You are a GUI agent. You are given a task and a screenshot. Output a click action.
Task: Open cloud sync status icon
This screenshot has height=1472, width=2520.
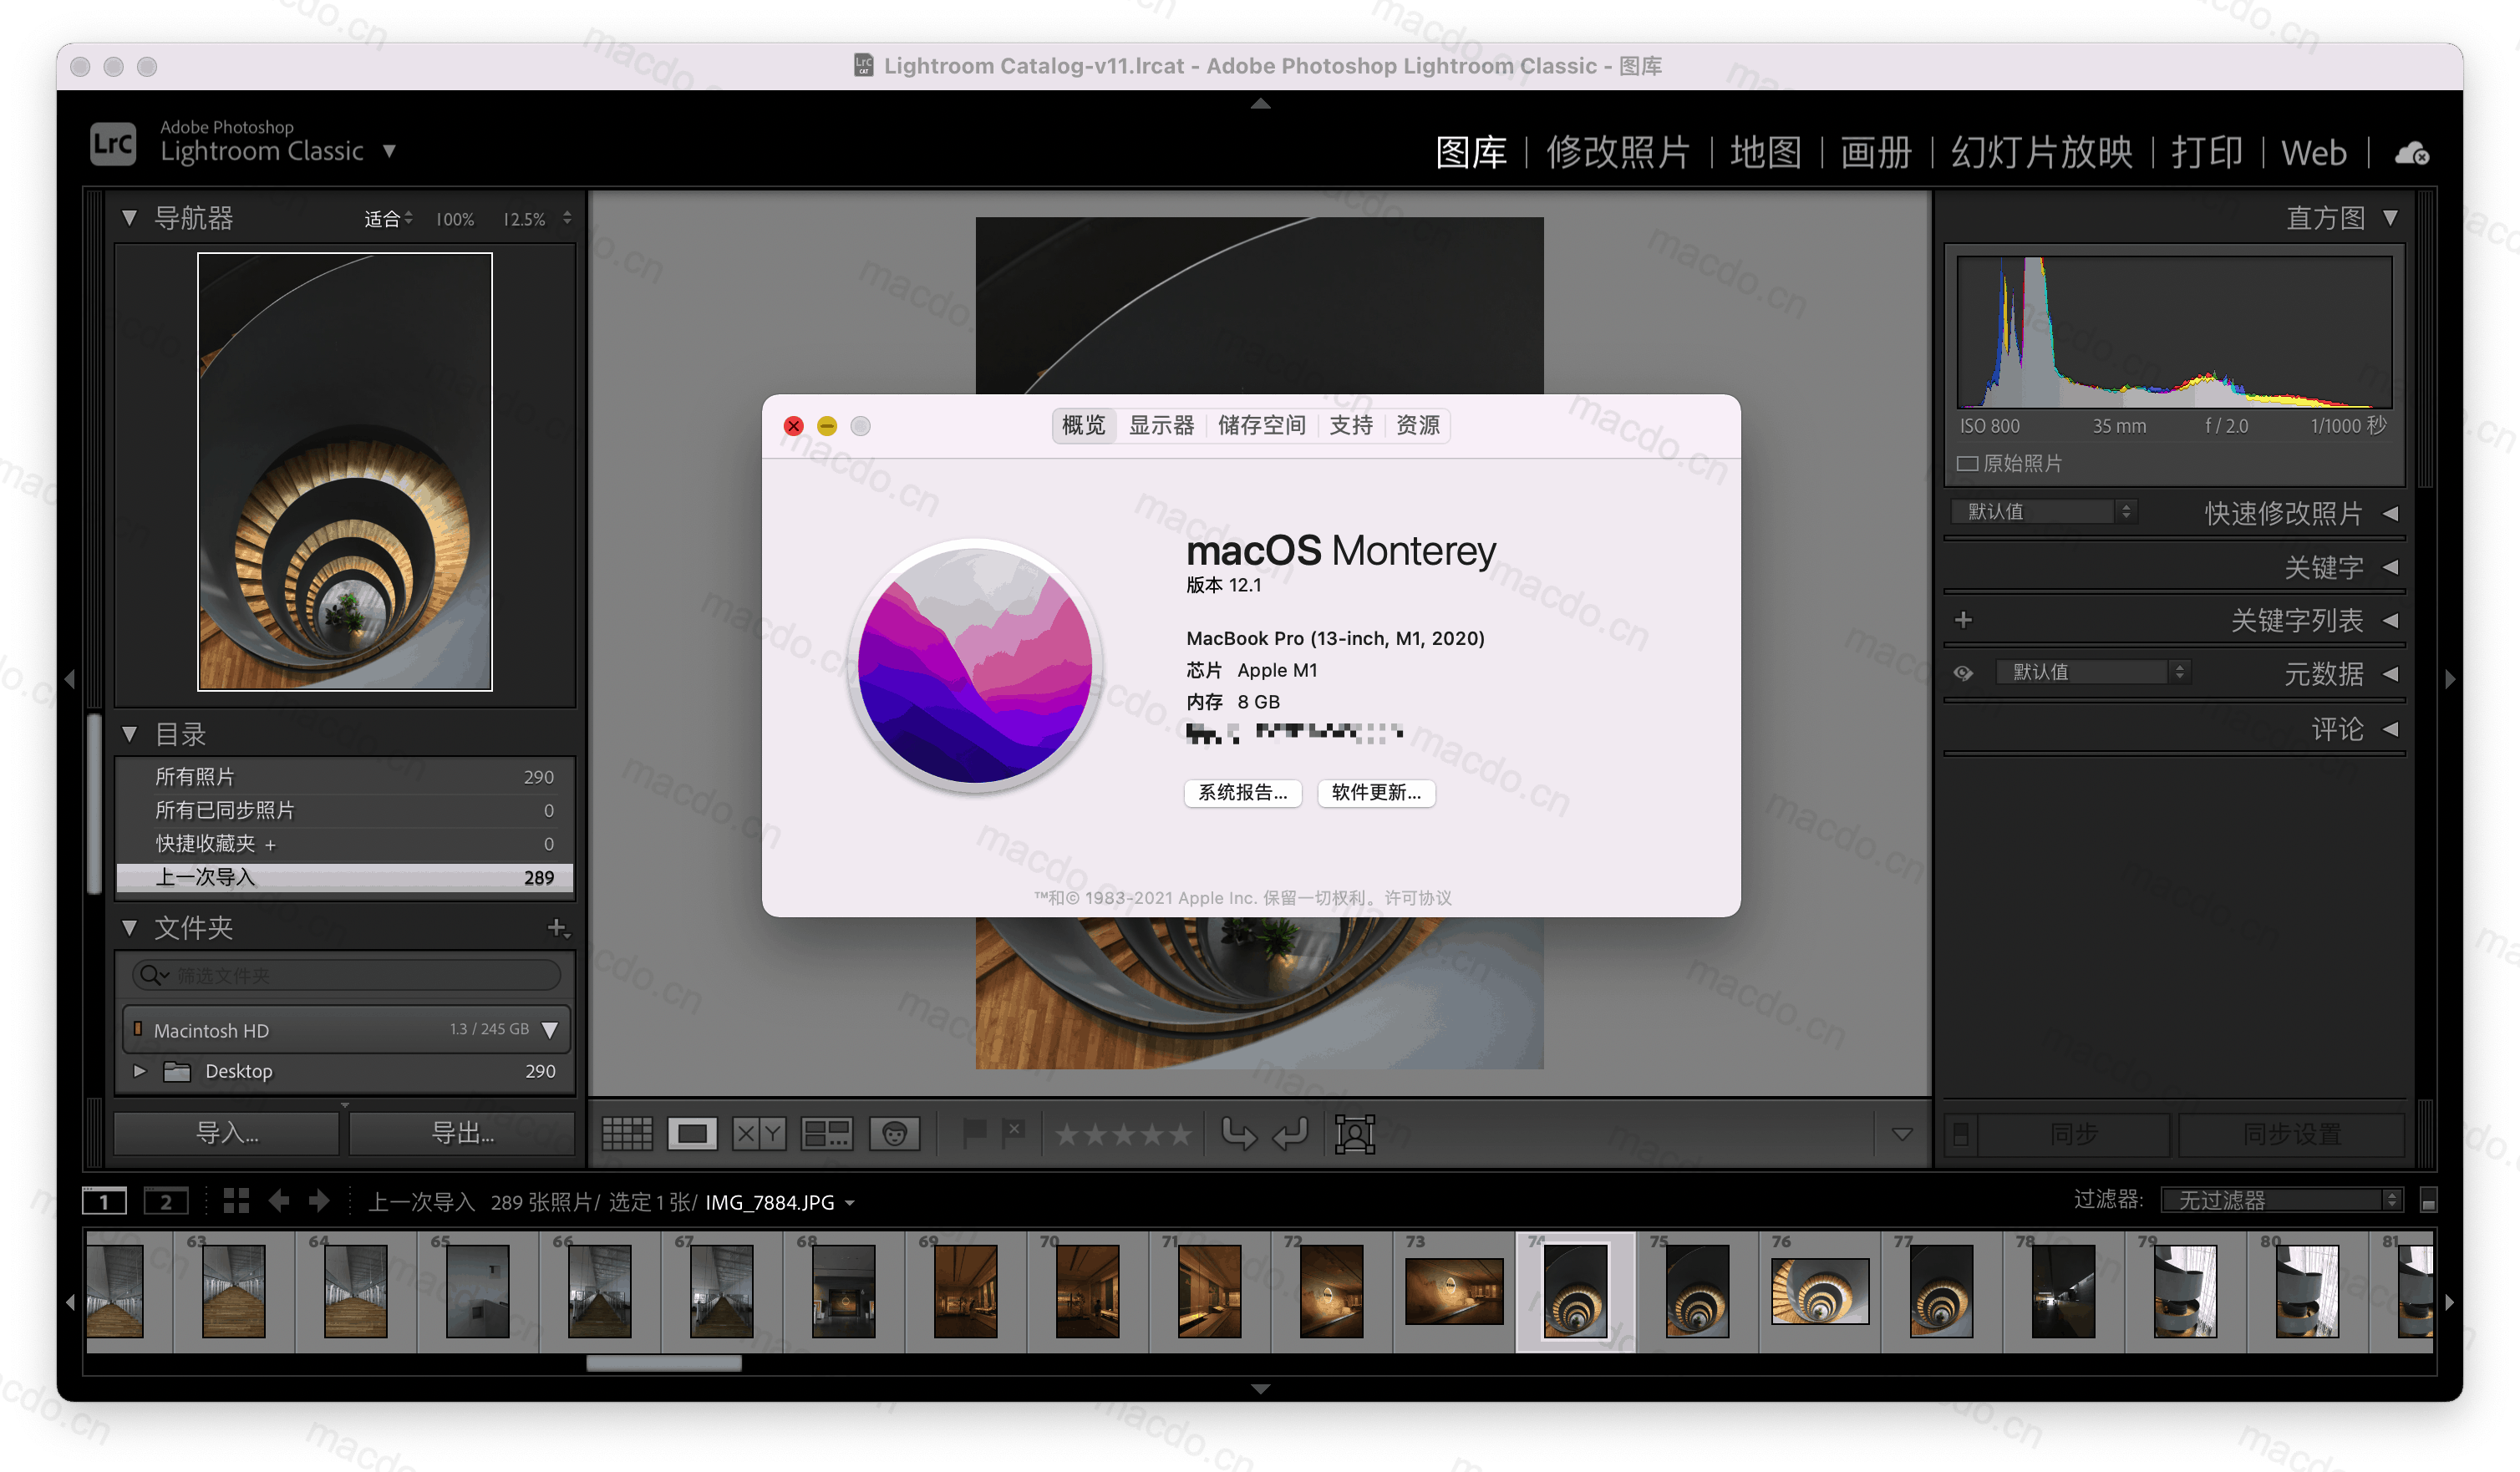tap(2412, 153)
